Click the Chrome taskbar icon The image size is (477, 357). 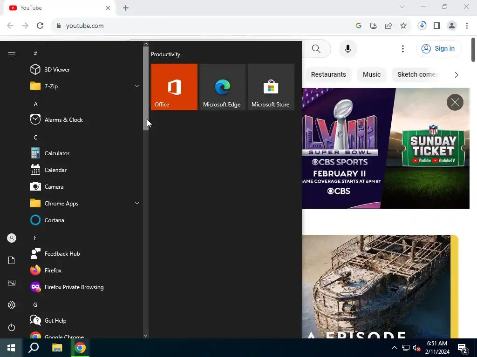click(x=80, y=348)
